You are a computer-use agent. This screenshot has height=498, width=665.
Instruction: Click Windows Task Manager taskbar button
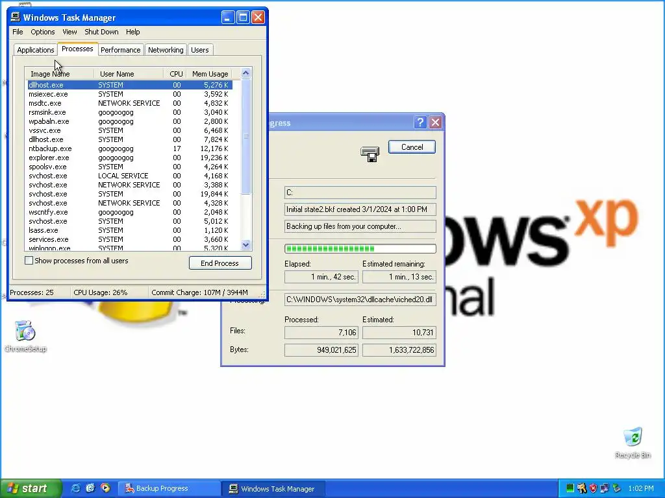coord(273,488)
